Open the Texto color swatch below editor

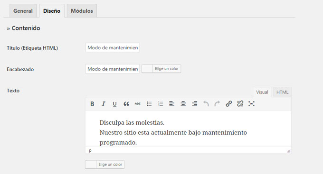(91, 165)
